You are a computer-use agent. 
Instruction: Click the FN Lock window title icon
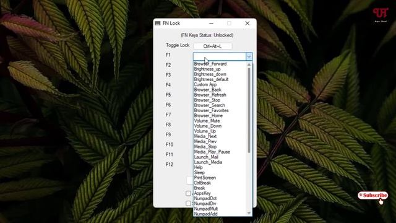[x=158, y=24]
